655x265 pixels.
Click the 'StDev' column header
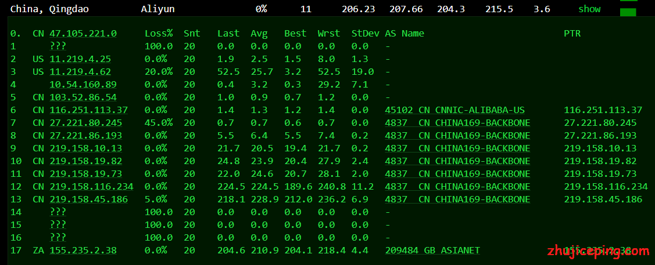366,33
